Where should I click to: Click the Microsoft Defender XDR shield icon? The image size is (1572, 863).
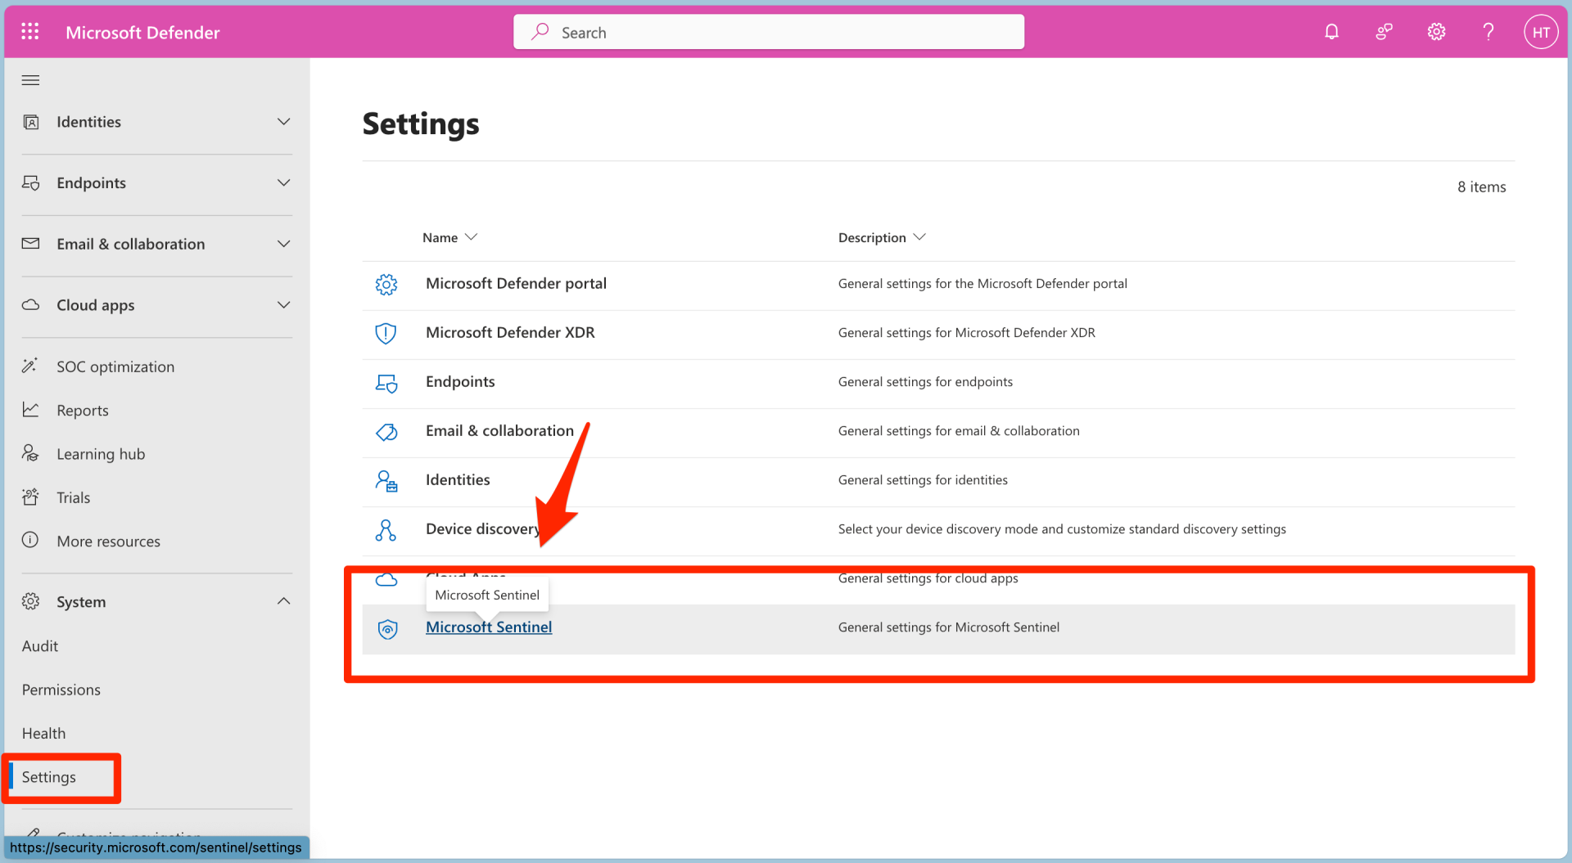386,333
